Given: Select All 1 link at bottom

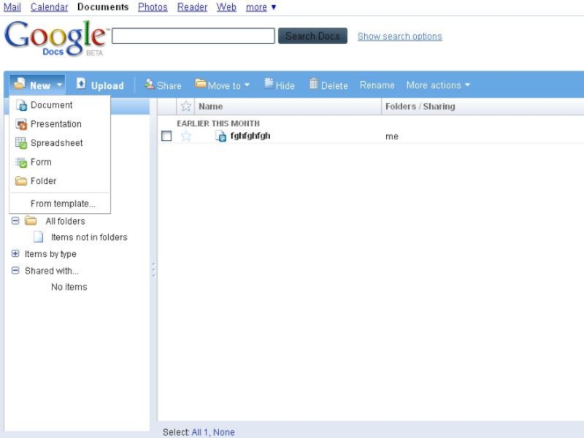Looking at the screenshot, I should tap(199, 432).
